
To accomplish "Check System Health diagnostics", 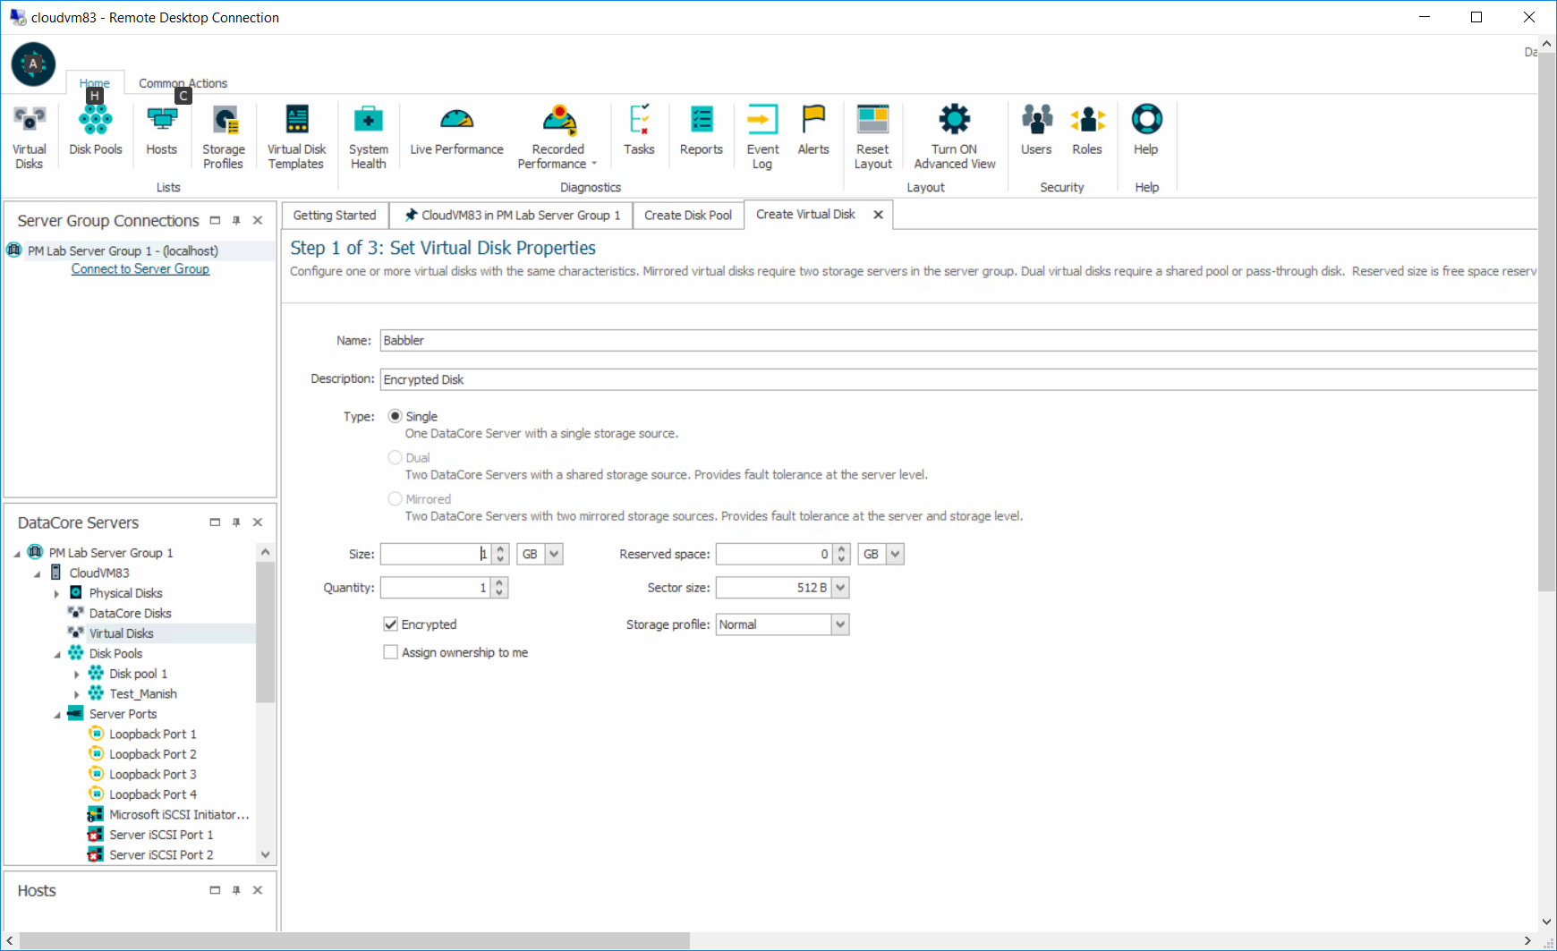I will pyautogui.click(x=368, y=132).
